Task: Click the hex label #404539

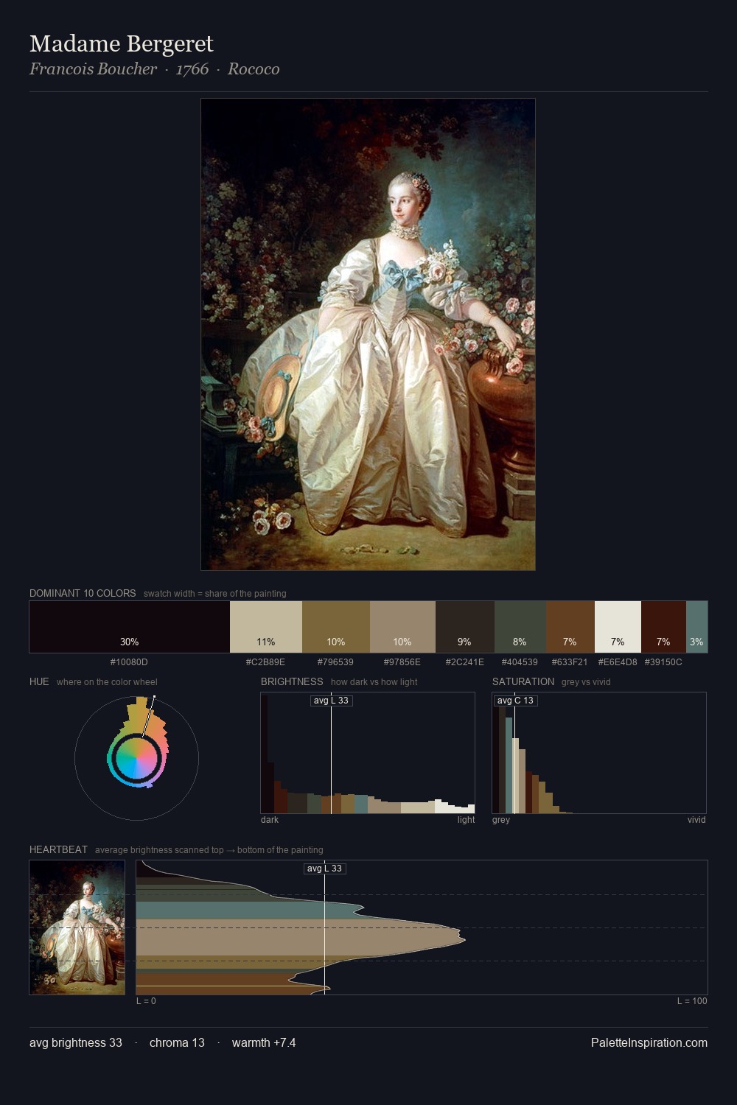Action: pos(520,662)
